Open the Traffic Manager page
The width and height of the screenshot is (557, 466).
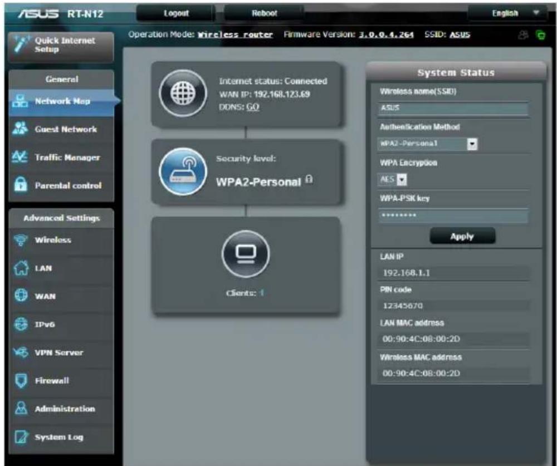[61, 157]
